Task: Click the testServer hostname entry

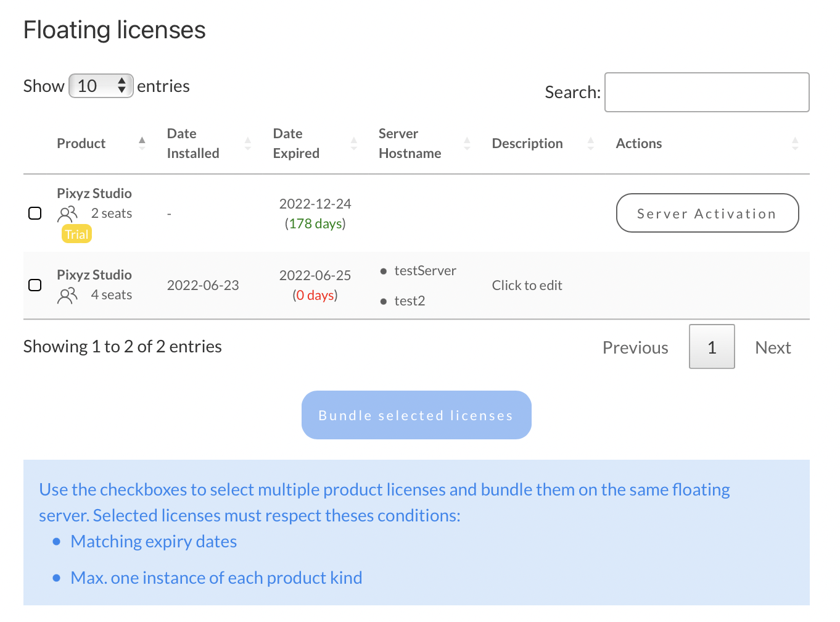Action: (425, 270)
